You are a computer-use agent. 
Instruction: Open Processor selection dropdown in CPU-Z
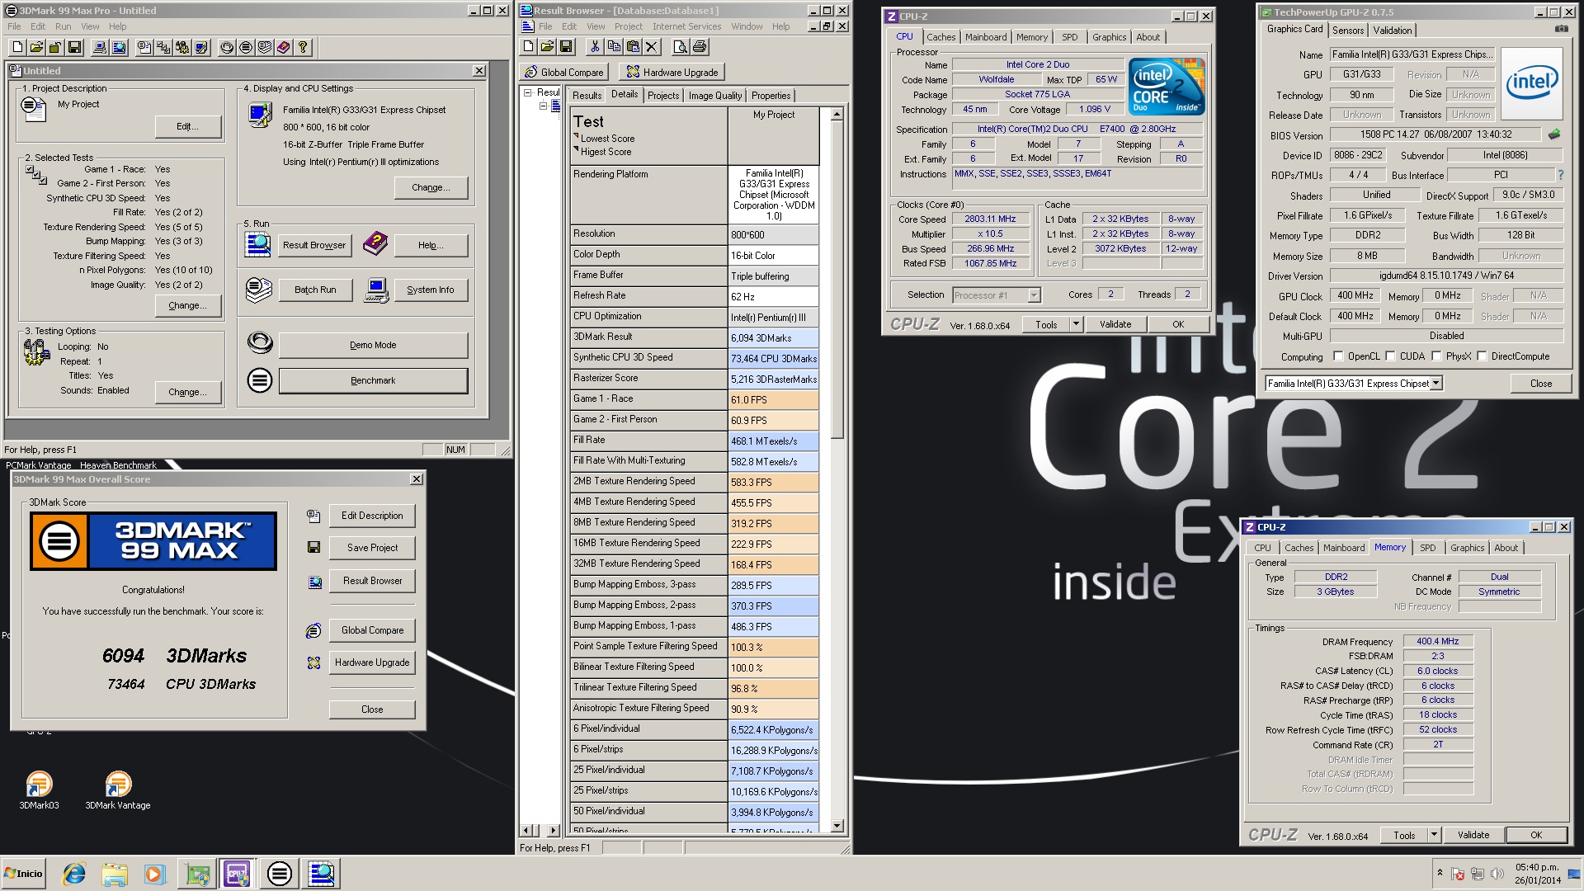tap(1034, 295)
